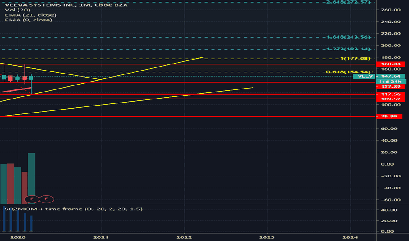Select the VEEVA SYSTEMS INC chart title
The height and width of the screenshot is (241, 409).
point(66,5)
